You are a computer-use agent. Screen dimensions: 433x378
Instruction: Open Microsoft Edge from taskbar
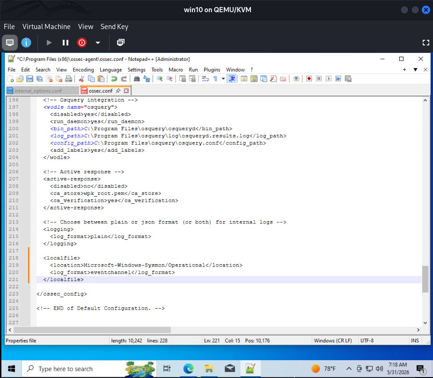click(188, 369)
